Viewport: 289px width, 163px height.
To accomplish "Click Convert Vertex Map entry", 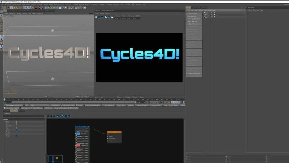I will 194,73.
